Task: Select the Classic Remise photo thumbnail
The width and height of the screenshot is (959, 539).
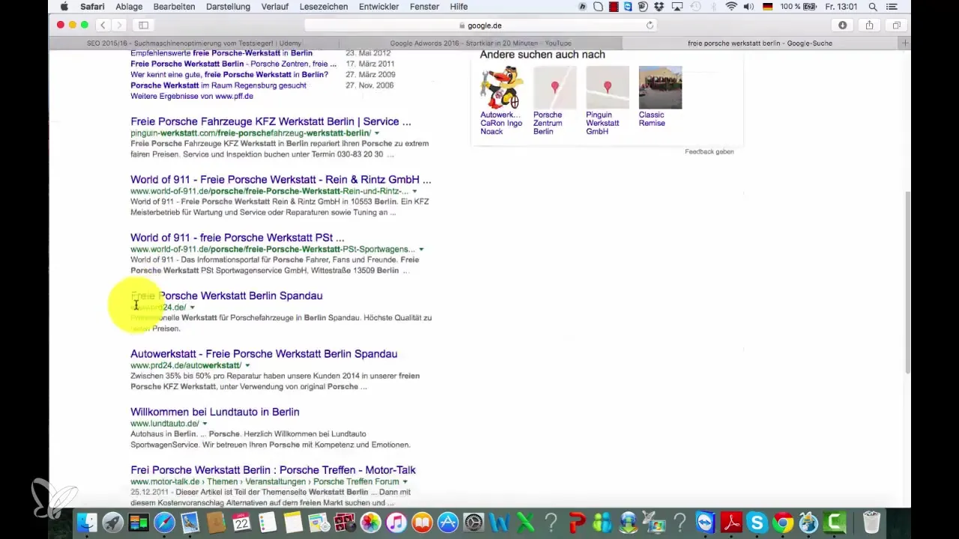Action: tap(660, 88)
